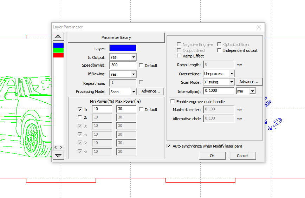Enable engrave circle handle checkbox

tap(173, 101)
